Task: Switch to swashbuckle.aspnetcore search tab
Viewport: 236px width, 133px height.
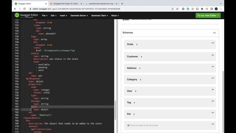Action: [101, 4]
